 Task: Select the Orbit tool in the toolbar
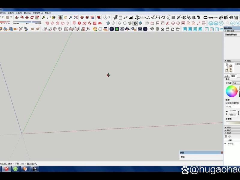pyautogui.click(x=60, y=17)
